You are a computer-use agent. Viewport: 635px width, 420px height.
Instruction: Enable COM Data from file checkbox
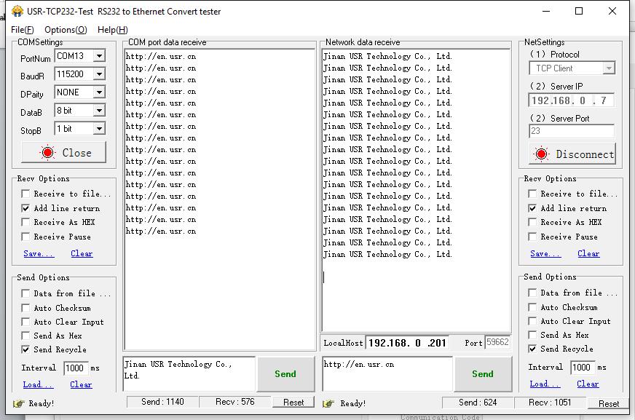tap(25, 293)
